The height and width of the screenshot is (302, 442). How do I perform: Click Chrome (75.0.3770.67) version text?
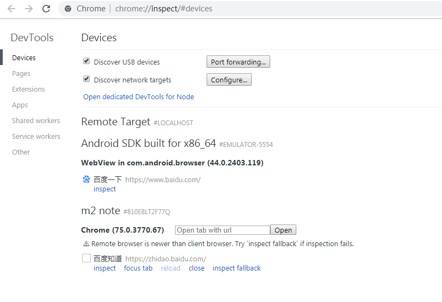pyautogui.click(x=123, y=230)
